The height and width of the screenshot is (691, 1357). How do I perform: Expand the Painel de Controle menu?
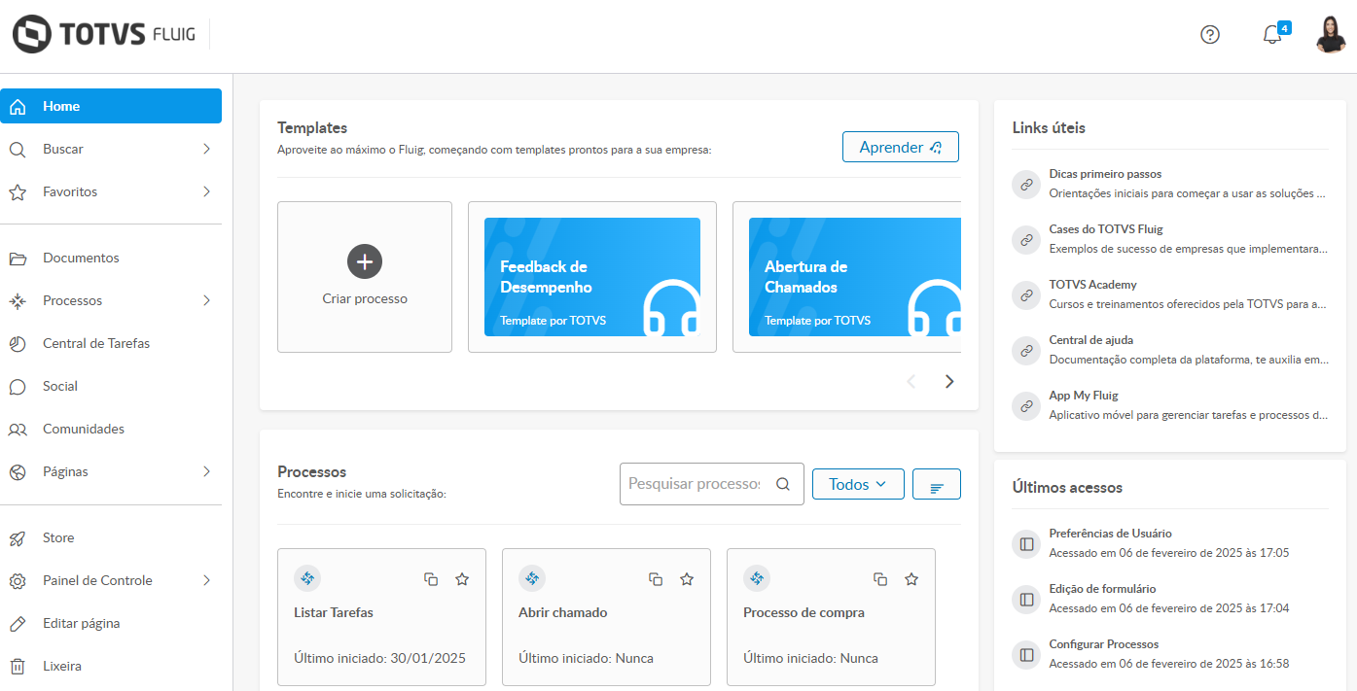[206, 581]
